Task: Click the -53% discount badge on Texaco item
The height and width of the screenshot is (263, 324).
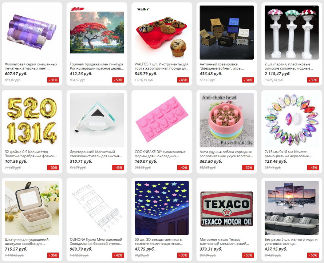Action: coord(248,255)
